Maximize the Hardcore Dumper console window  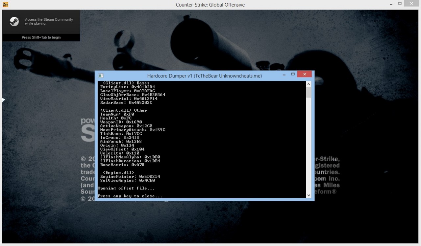click(x=293, y=74)
